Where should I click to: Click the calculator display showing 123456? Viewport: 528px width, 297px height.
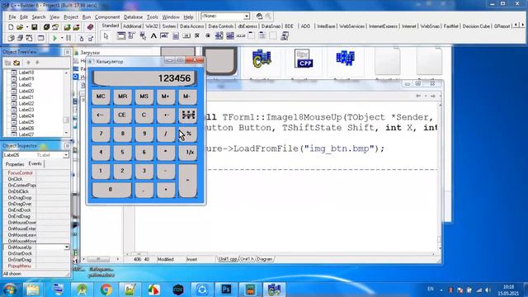[x=144, y=78]
